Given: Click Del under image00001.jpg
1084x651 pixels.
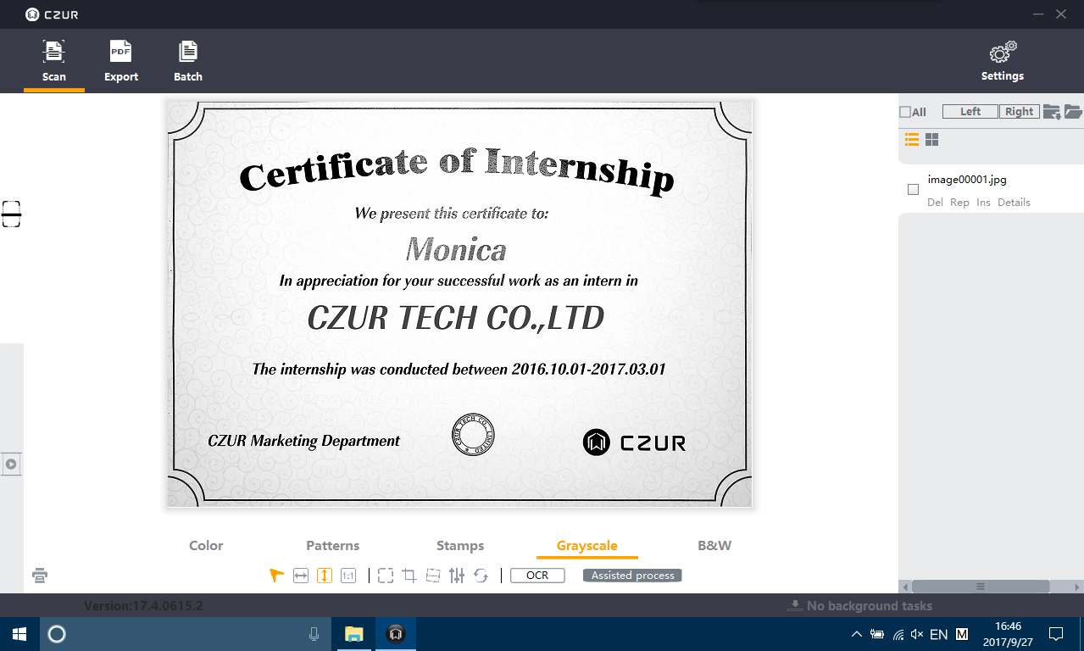Looking at the screenshot, I should [935, 203].
